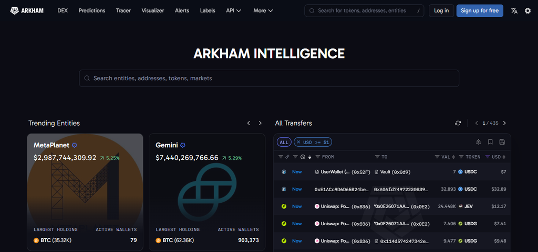Screen dimensions: 538x252
Task: Click address 0xE1ACc9D6D65B24be… in FROM column
Action: [341, 189]
